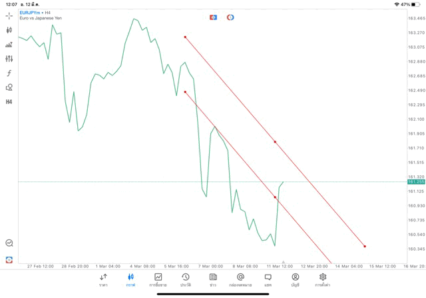This screenshot has width=426, height=298.
Task: Open the Chat tab
Action: coord(268,279)
